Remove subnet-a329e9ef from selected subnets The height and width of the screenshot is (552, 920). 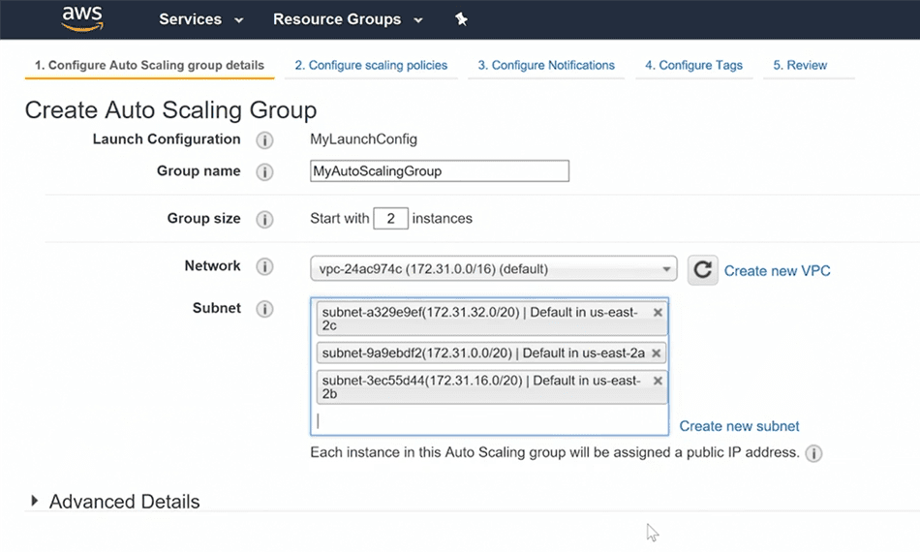[658, 313]
